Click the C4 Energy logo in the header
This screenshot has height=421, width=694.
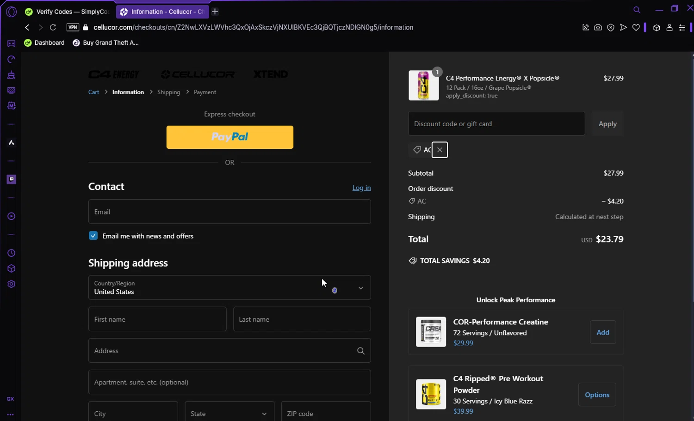114,74
